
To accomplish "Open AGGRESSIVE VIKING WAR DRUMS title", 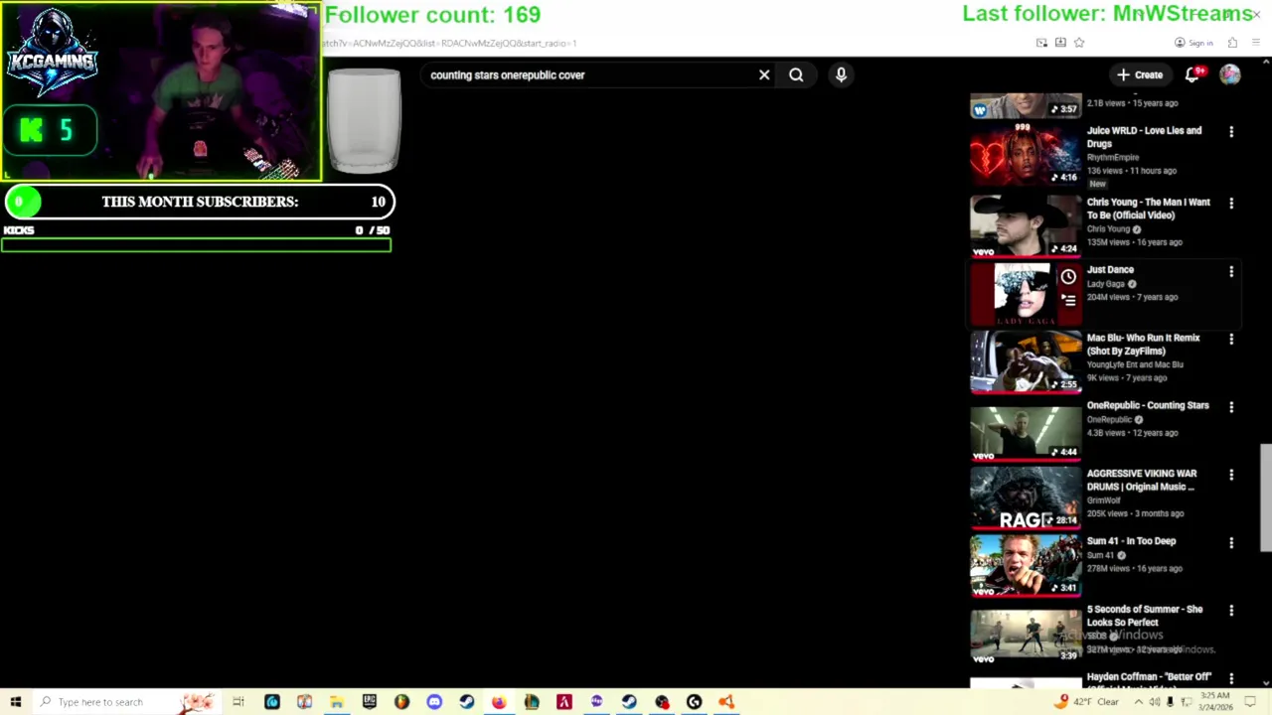I will tap(1142, 480).
